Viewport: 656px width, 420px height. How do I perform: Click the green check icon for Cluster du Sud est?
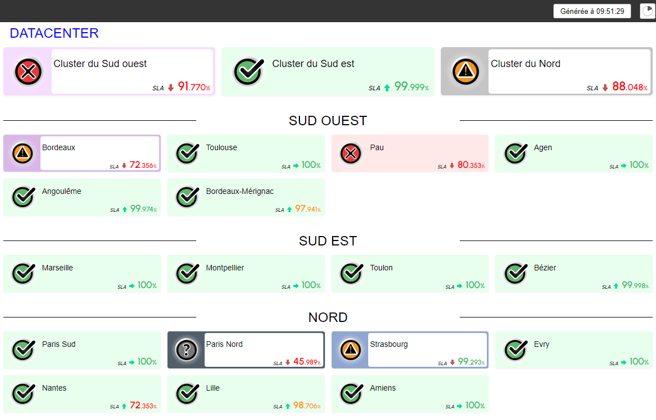pos(247,71)
